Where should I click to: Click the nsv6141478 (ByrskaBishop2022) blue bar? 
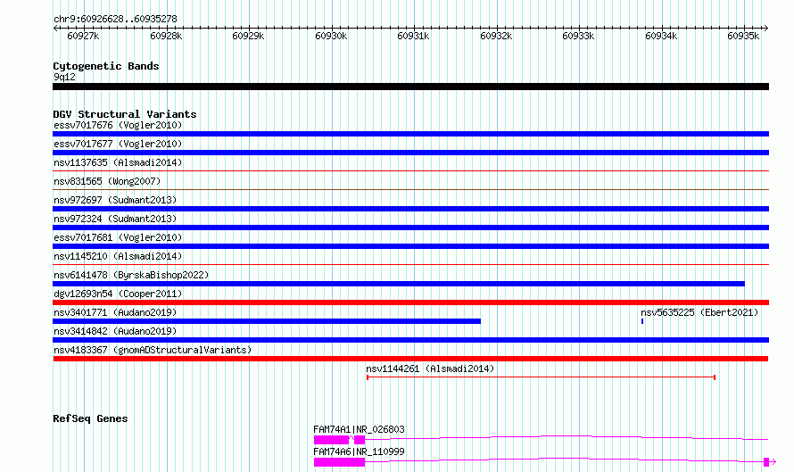point(399,284)
